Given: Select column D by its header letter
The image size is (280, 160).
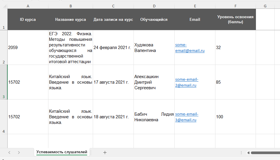Looking at the screenshot, I should tap(154, 6).
